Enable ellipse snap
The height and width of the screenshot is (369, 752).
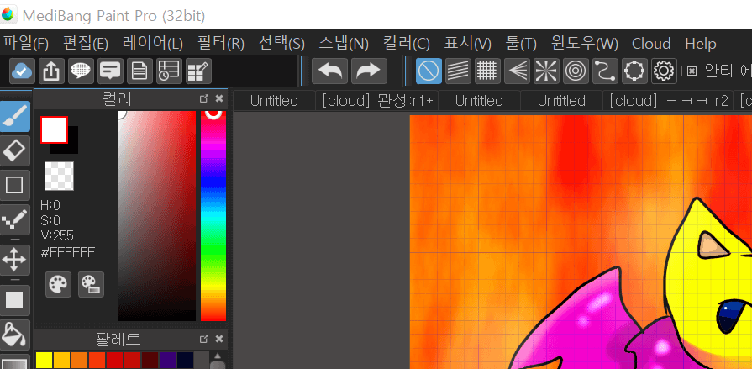(x=634, y=71)
